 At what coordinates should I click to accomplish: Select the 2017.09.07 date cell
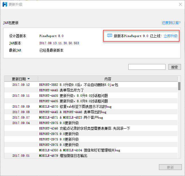21,117
